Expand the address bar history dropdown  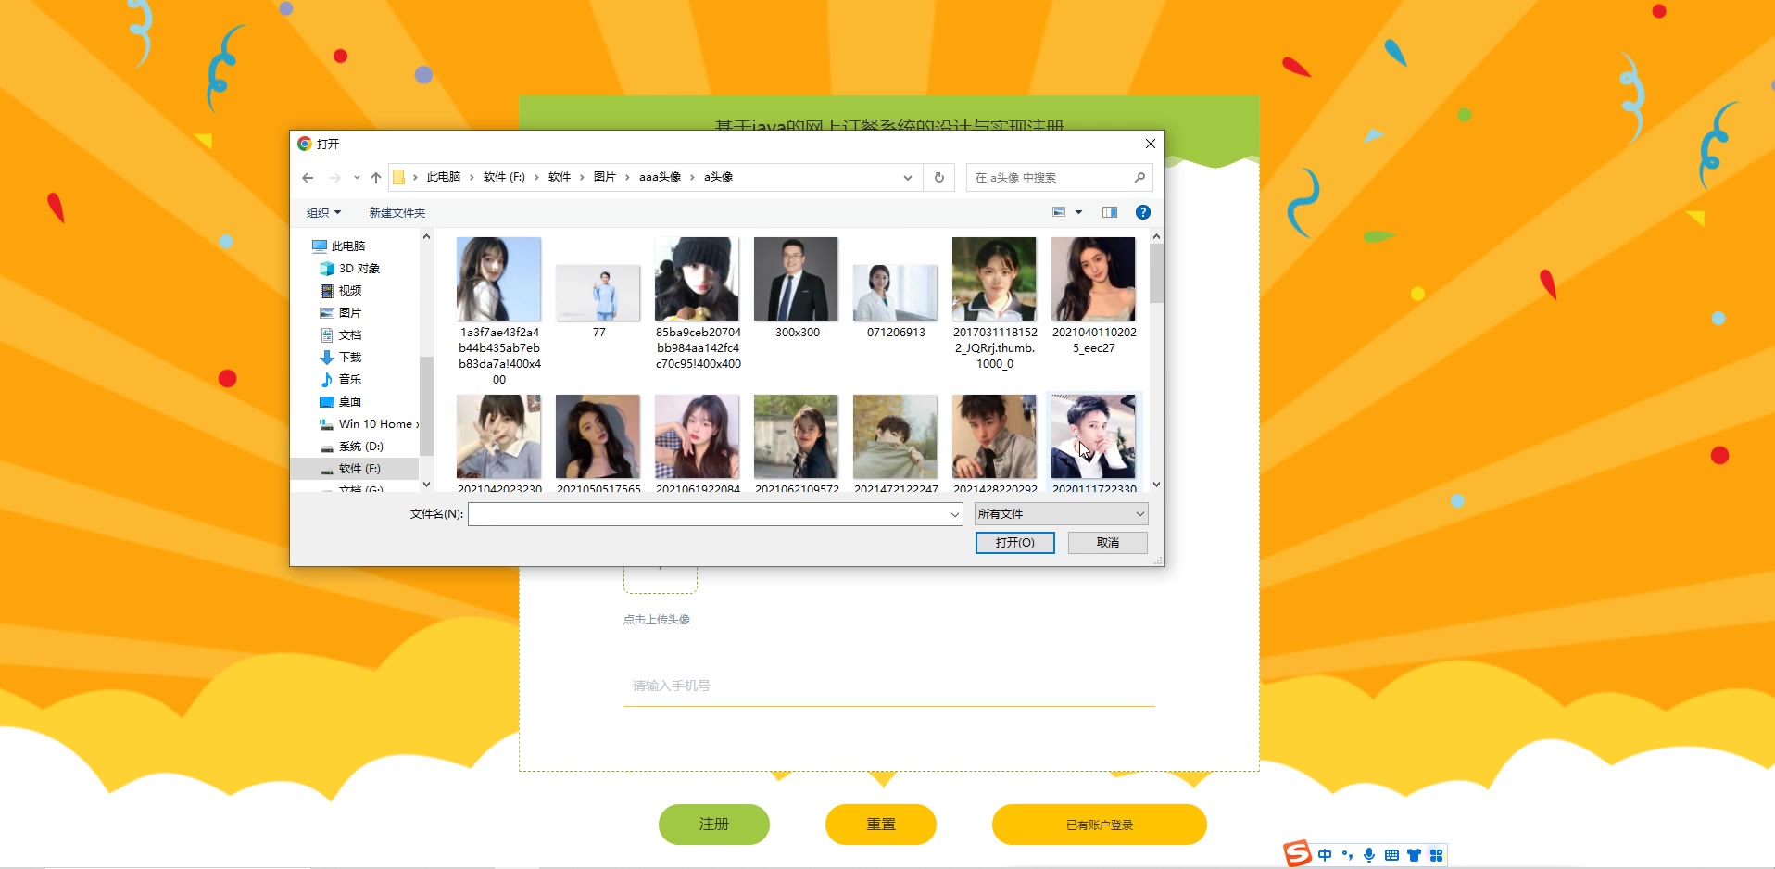coord(908,177)
